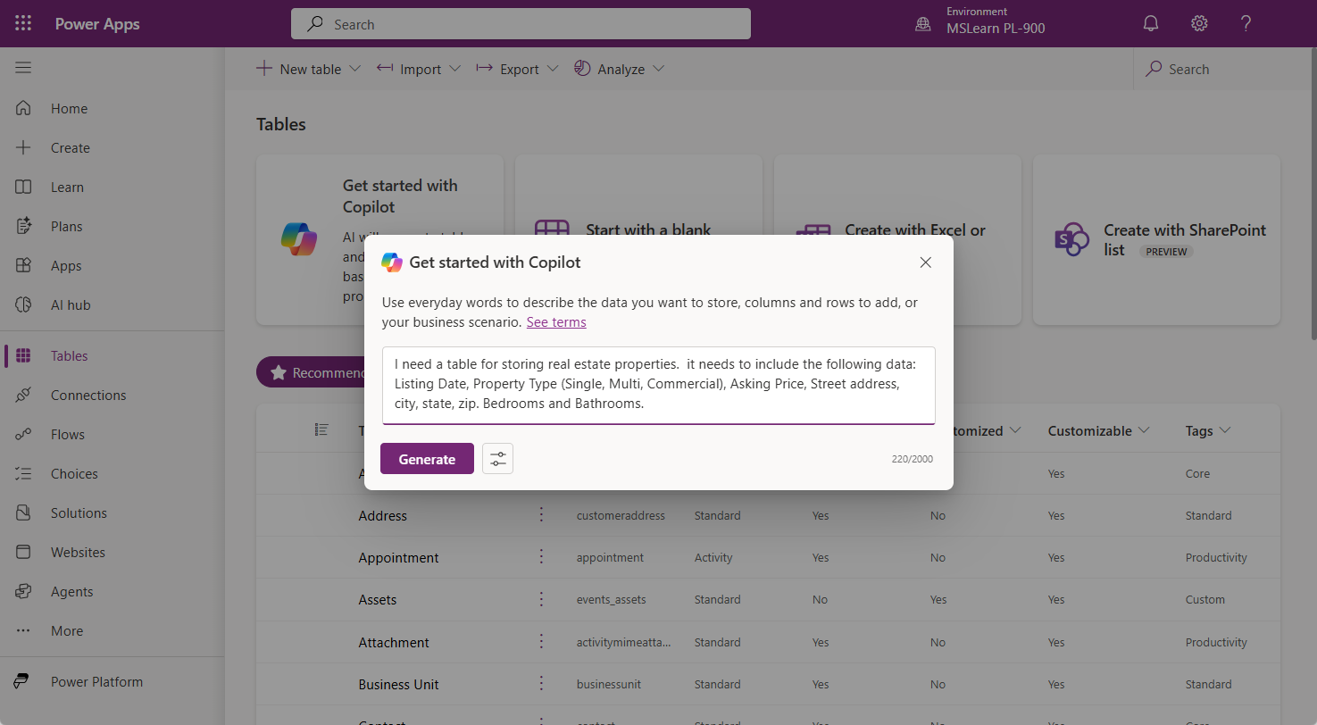Click the Generate button
1317x725 pixels.
point(427,459)
